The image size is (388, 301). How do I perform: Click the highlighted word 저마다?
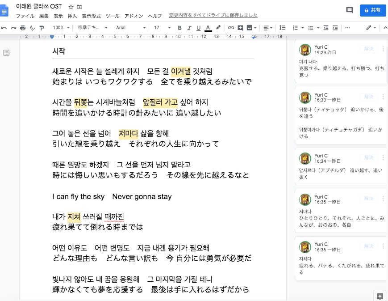point(129,133)
